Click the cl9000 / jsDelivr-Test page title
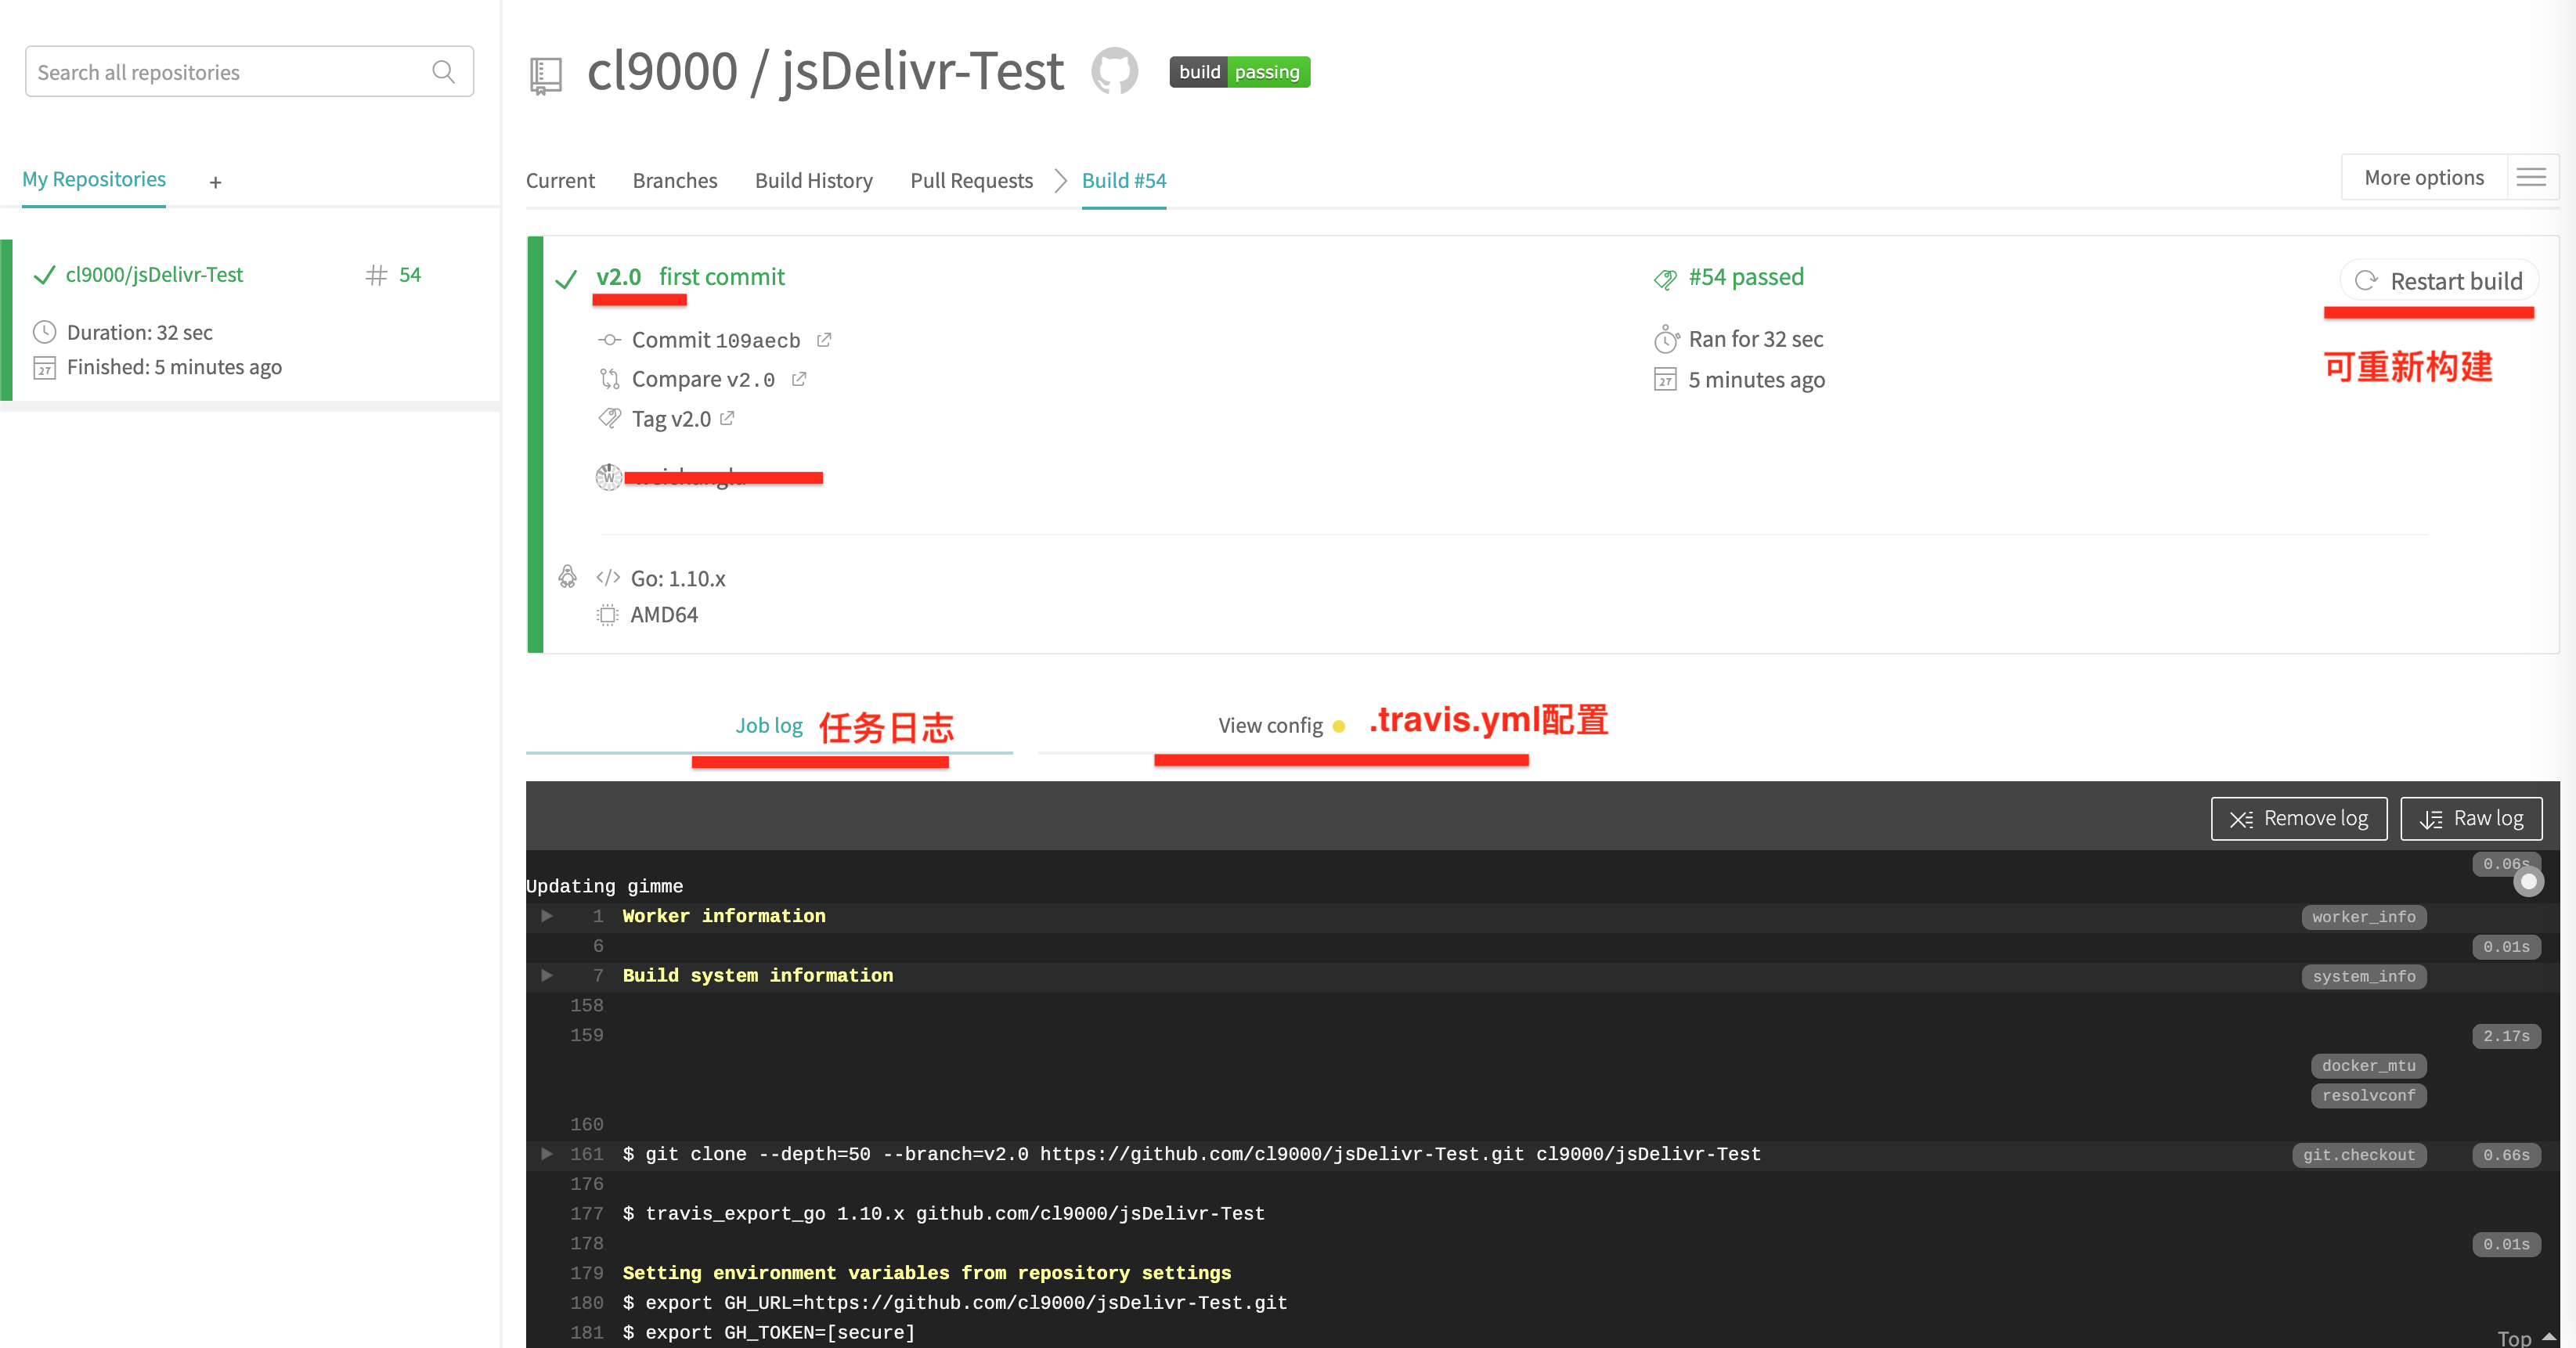2576x1348 pixels. pos(825,71)
